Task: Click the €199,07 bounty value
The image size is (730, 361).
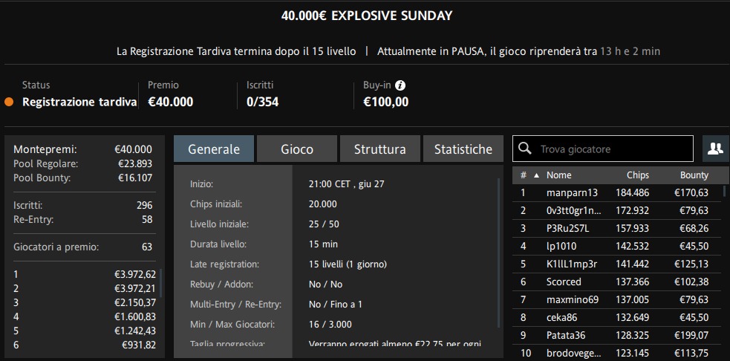Action: click(691, 336)
